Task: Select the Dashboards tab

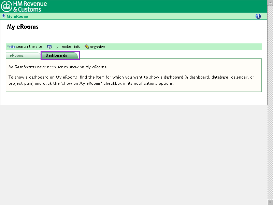Action: (57, 55)
